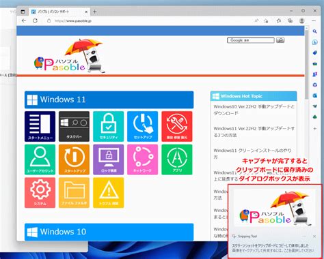Open the green tree icon in Edge sidebar
The width and height of the screenshot is (324, 259).
tap(315, 117)
